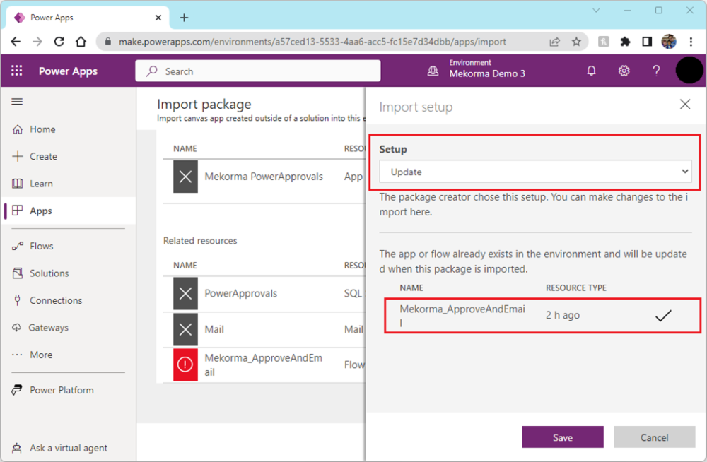Screen dimensions: 707x462
Task: Click the action icon beside Mail resource
Action: [x=185, y=329]
